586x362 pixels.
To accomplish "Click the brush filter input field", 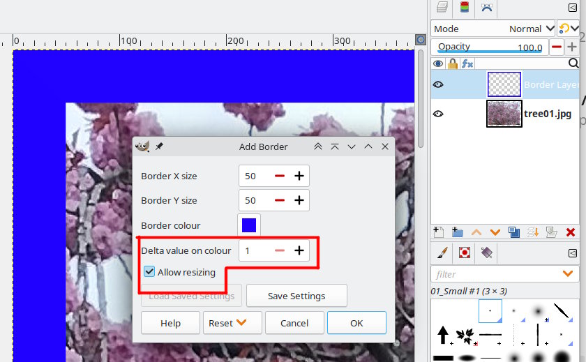I will (495, 274).
